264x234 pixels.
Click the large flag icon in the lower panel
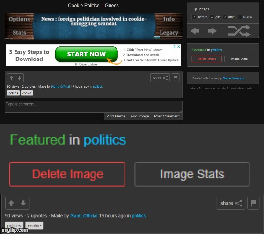pos(253,203)
